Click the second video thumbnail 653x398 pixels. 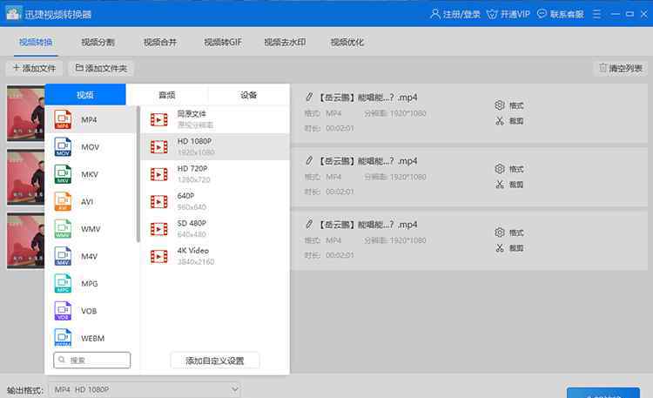click(26, 177)
